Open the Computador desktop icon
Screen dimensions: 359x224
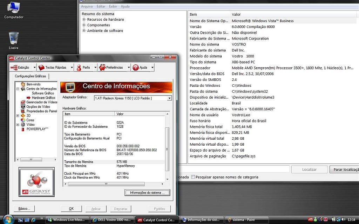coord(14,10)
